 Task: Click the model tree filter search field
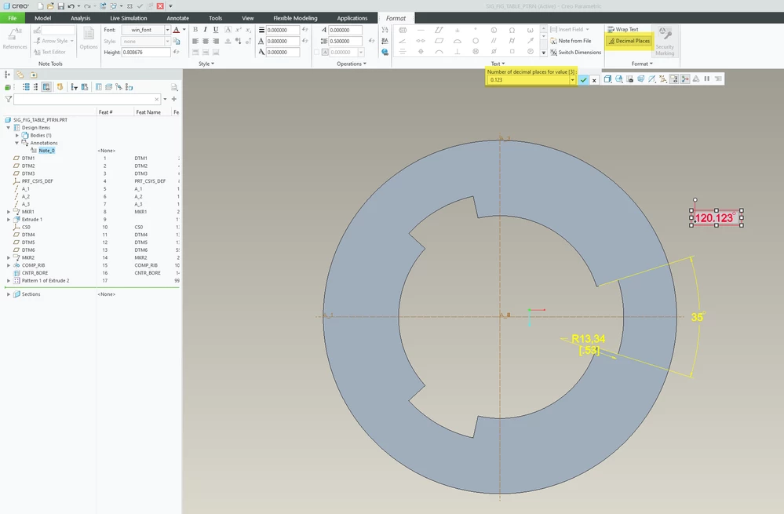[87, 99]
